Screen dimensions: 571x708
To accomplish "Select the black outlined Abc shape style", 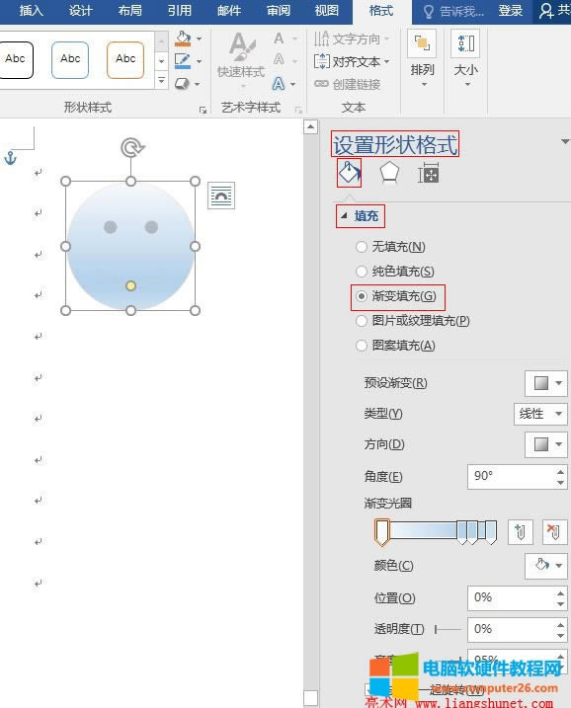I will pos(16,60).
